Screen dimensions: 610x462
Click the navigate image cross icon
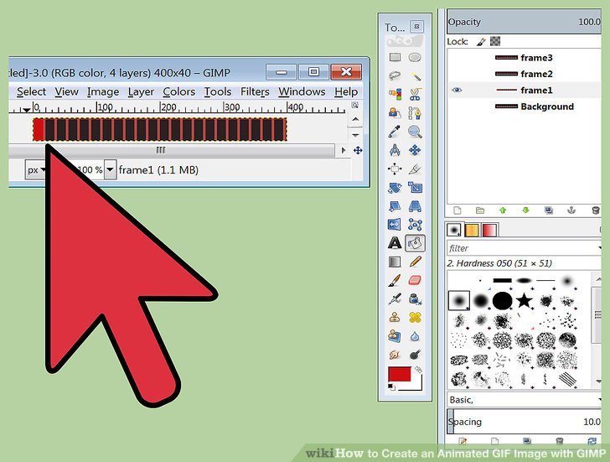[x=358, y=150]
